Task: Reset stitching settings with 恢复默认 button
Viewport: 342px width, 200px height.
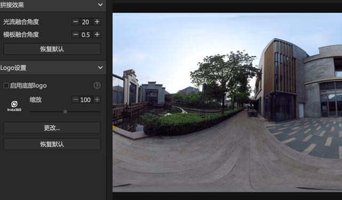Action: [52, 49]
